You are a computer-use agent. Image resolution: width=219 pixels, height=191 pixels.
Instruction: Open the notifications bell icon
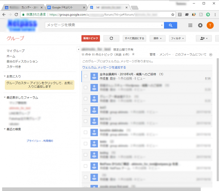click(200, 25)
